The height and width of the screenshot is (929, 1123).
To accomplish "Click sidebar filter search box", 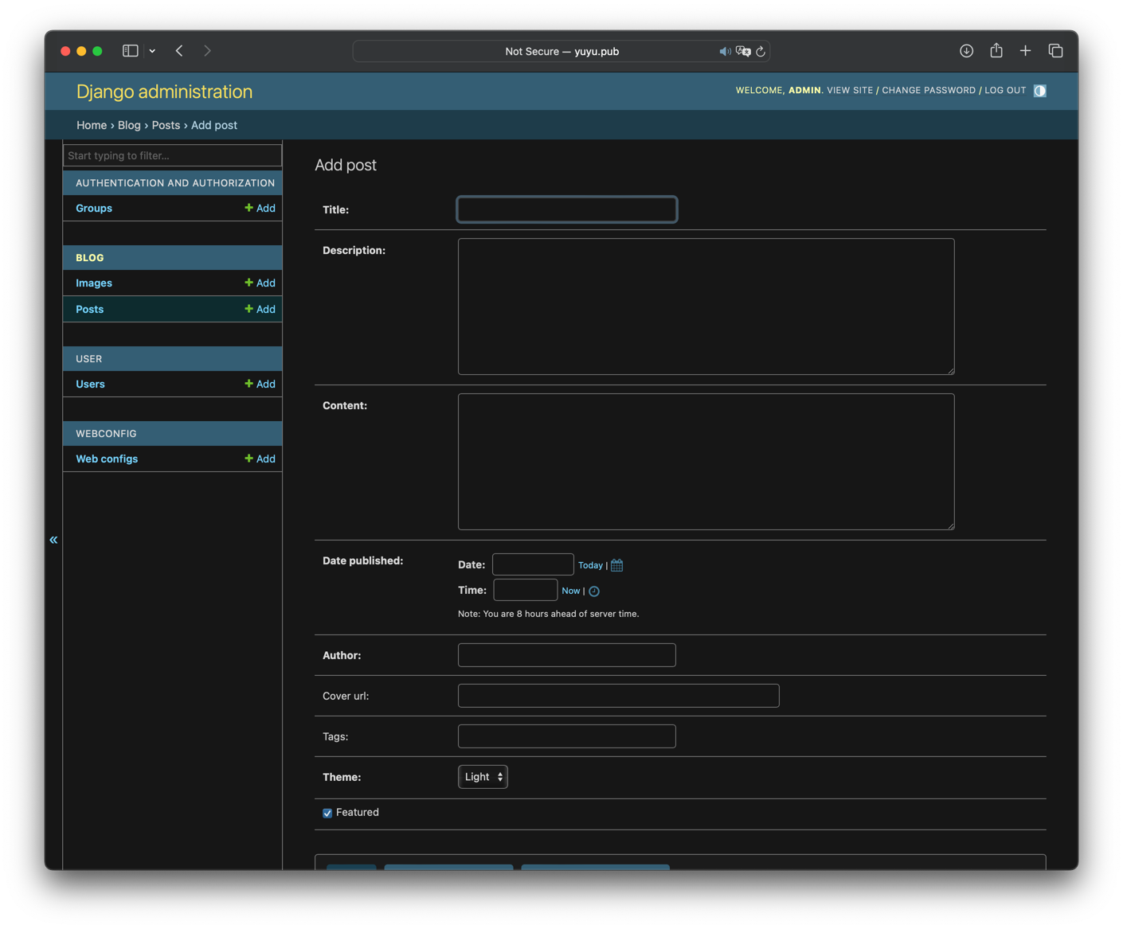I will [x=172, y=155].
